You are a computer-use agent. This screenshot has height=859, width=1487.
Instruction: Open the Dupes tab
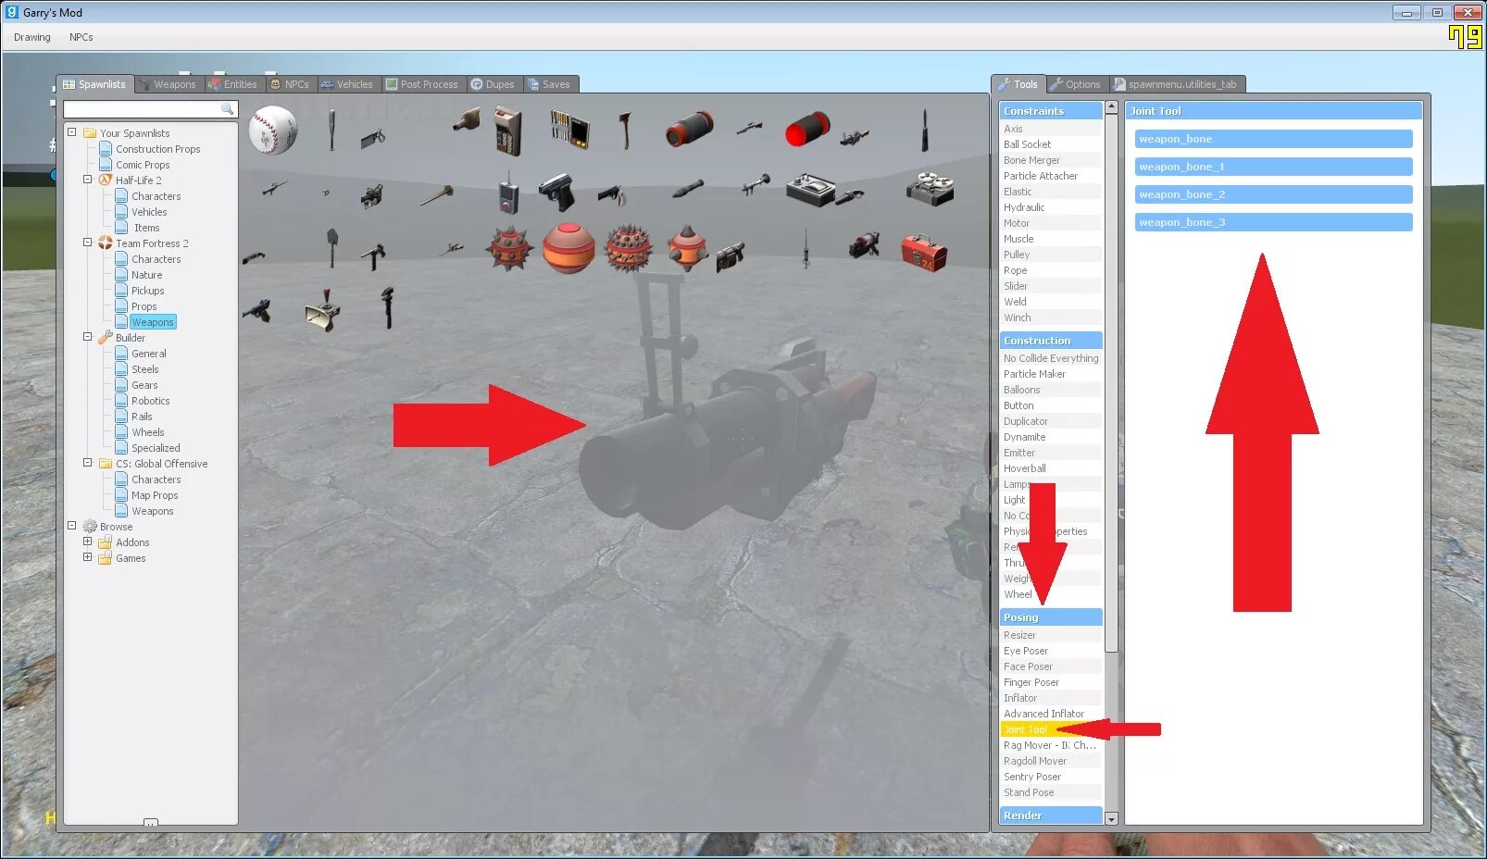494,84
